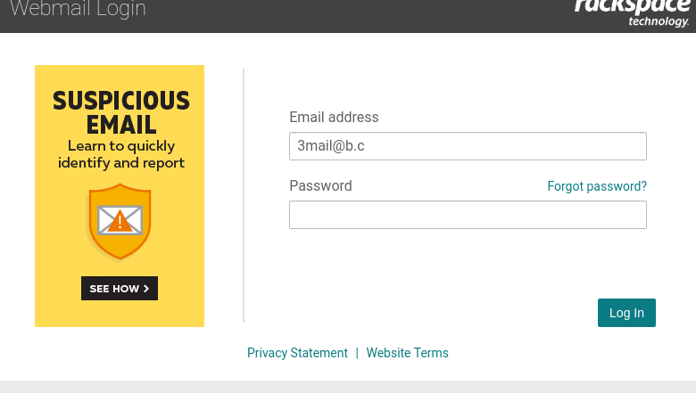Image resolution: width=696 pixels, height=393 pixels.
Task: Click the 'Learn to quickly identify and report' text
Action: coord(121,154)
